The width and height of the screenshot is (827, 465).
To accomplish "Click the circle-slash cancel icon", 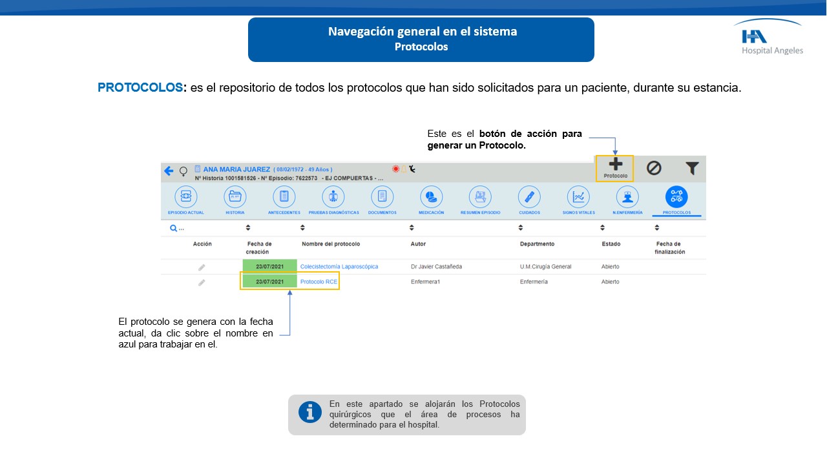I will point(654,168).
